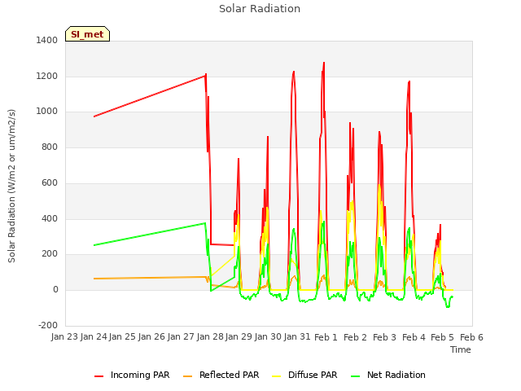The image size is (521, 391).
Task: Click the Jan 29 x-axis date label
Action: click(x=239, y=337)
